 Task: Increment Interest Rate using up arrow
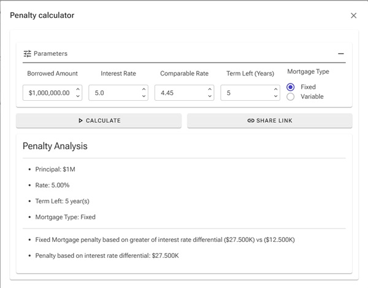point(144,90)
